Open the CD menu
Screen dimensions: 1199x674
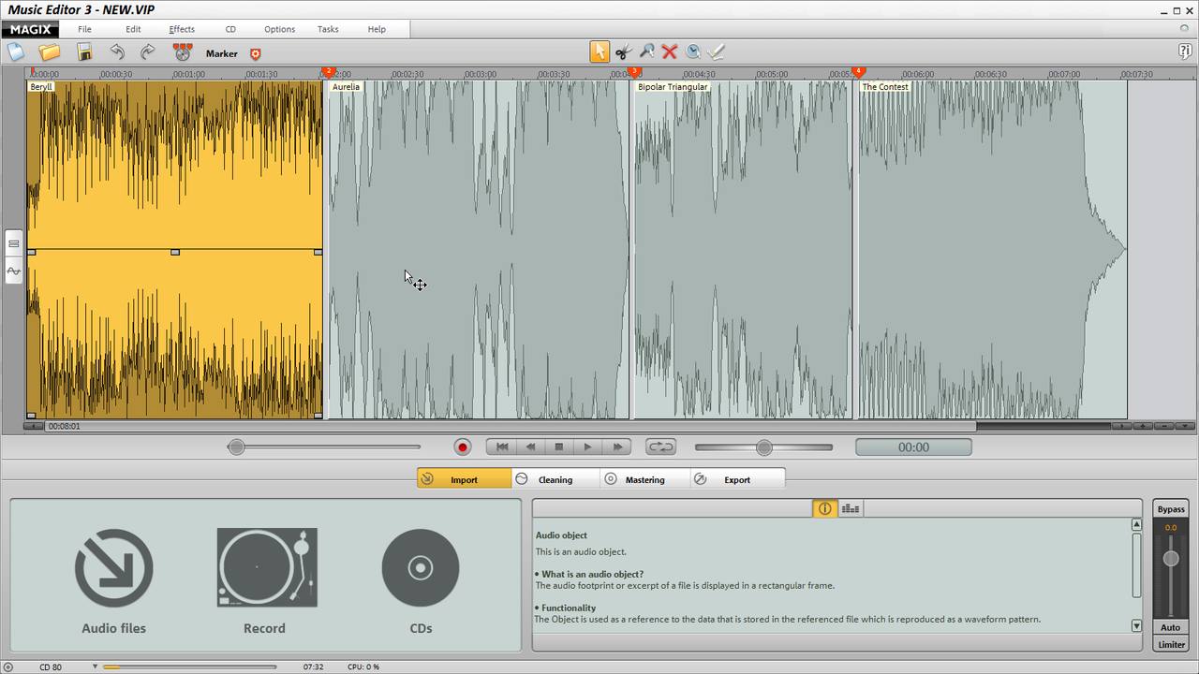click(230, 29)
